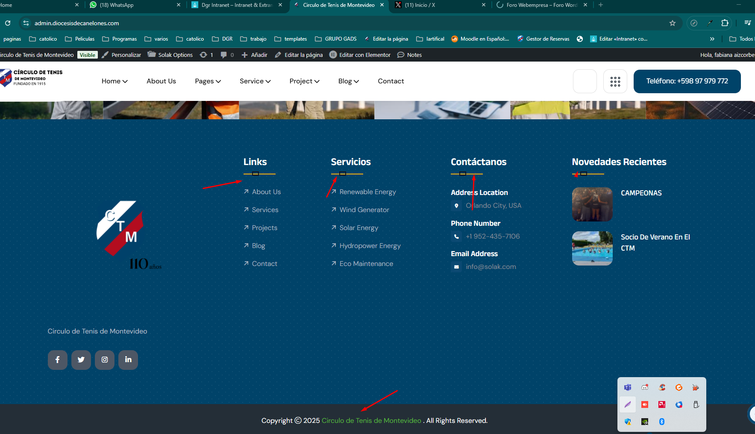755x434 pixels.
Task: Click the Instagram icon in footer
Action: click(105, 360)
